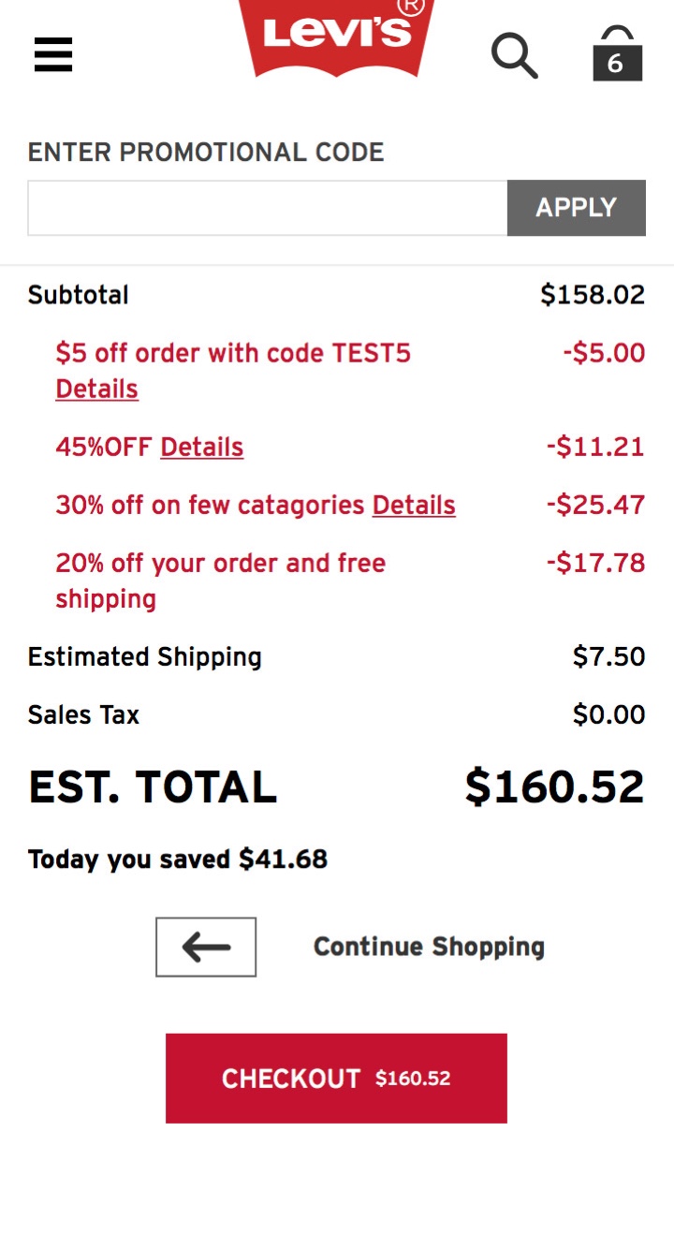Apply the promotional code
This screenshot has width=674, height=1249.
coord(577,208)
